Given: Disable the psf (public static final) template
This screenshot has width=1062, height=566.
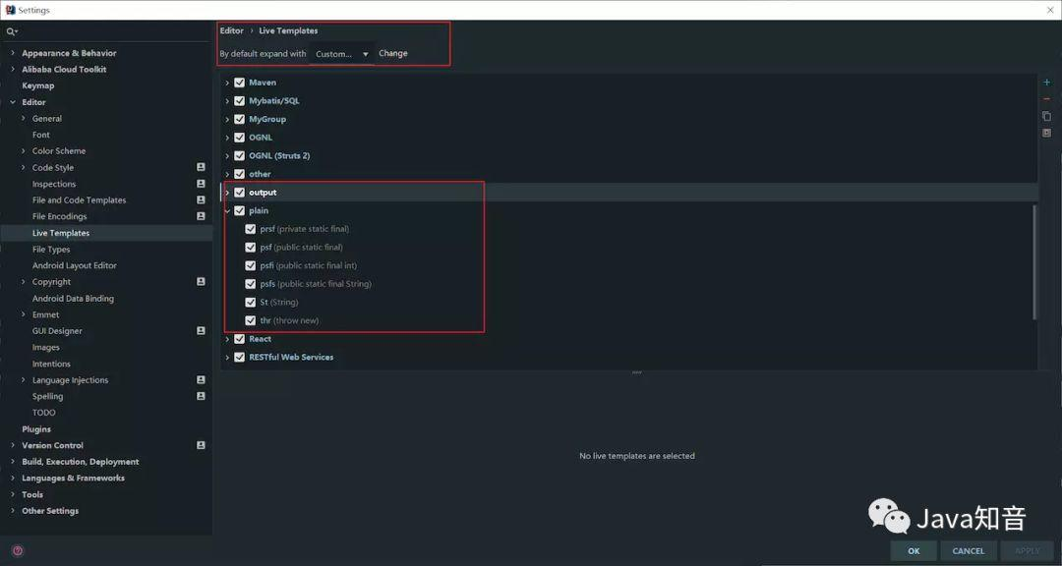Looking at the screenshot, I should [x=251, y=247].
